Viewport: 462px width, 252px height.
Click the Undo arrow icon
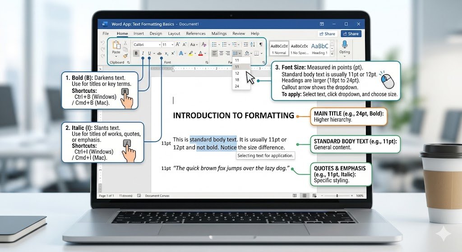click(x=102, y=43)
